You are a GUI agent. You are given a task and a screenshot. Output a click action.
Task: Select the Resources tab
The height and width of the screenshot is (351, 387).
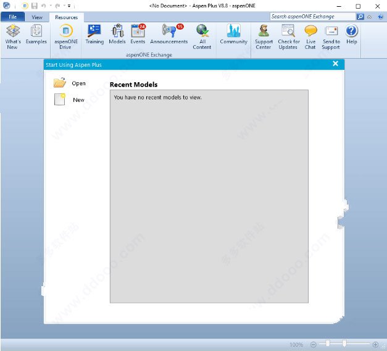[66, 17]
